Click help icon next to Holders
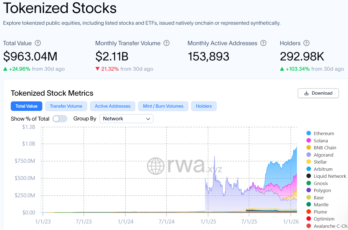This screenshot has width=348, height=230. point(306,43)
